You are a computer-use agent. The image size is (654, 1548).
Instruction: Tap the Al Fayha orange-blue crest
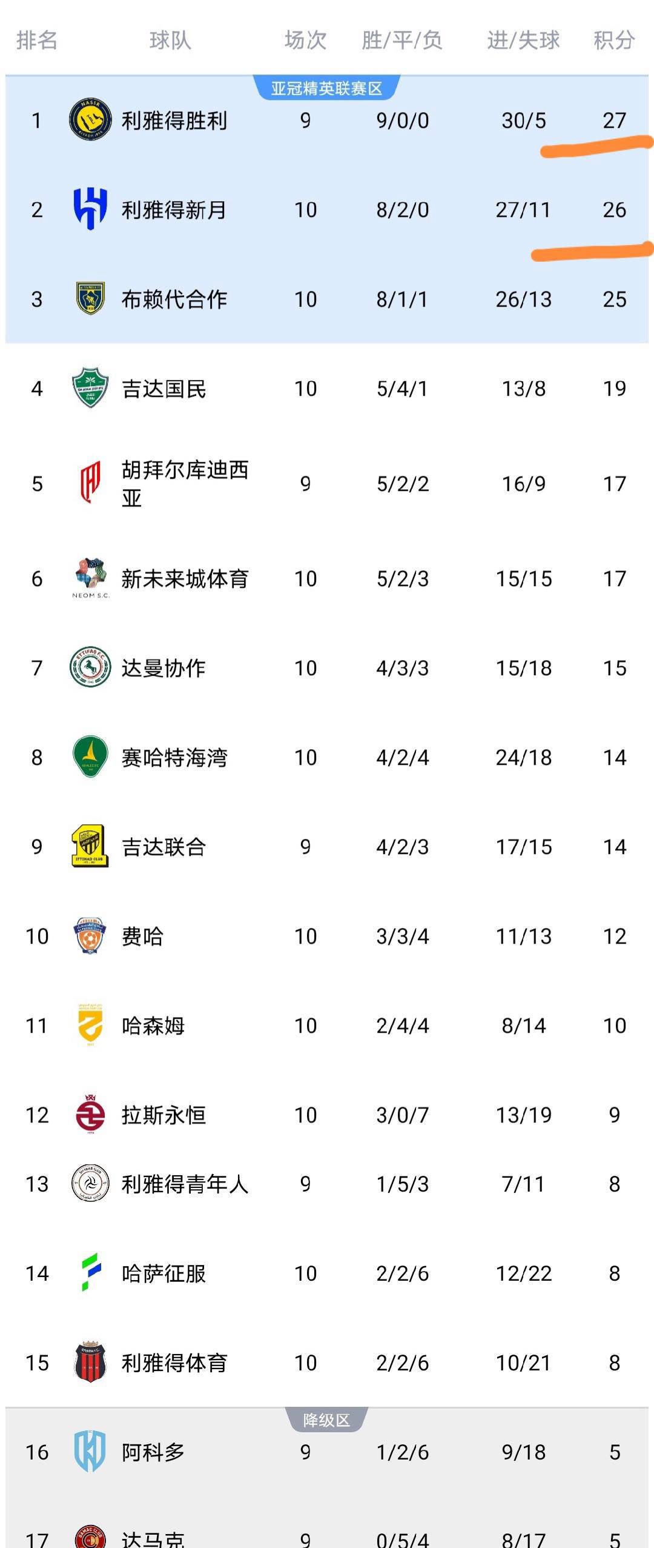[x=90, y=936]
